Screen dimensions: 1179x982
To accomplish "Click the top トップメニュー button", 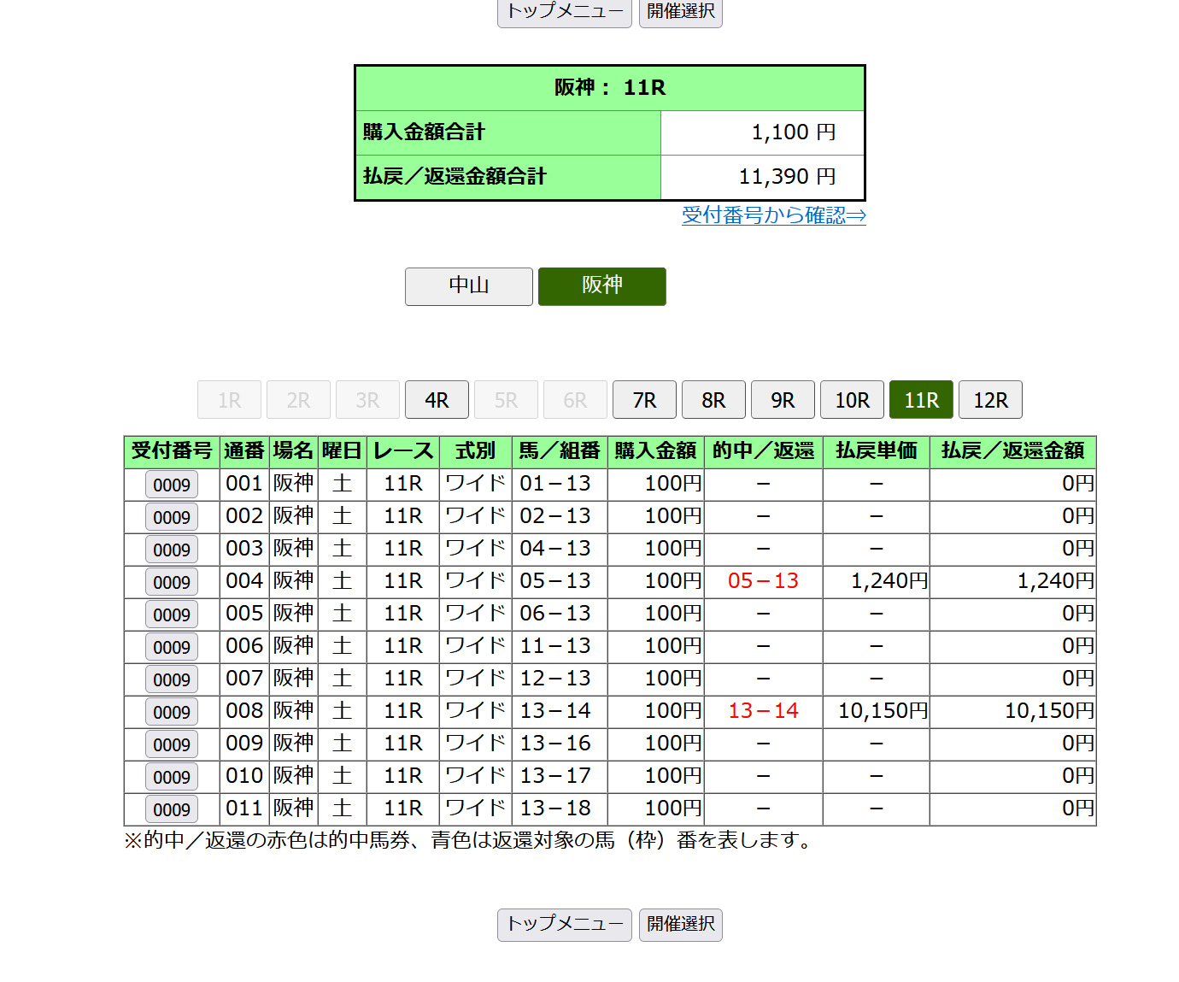I will tap(564, 12).
